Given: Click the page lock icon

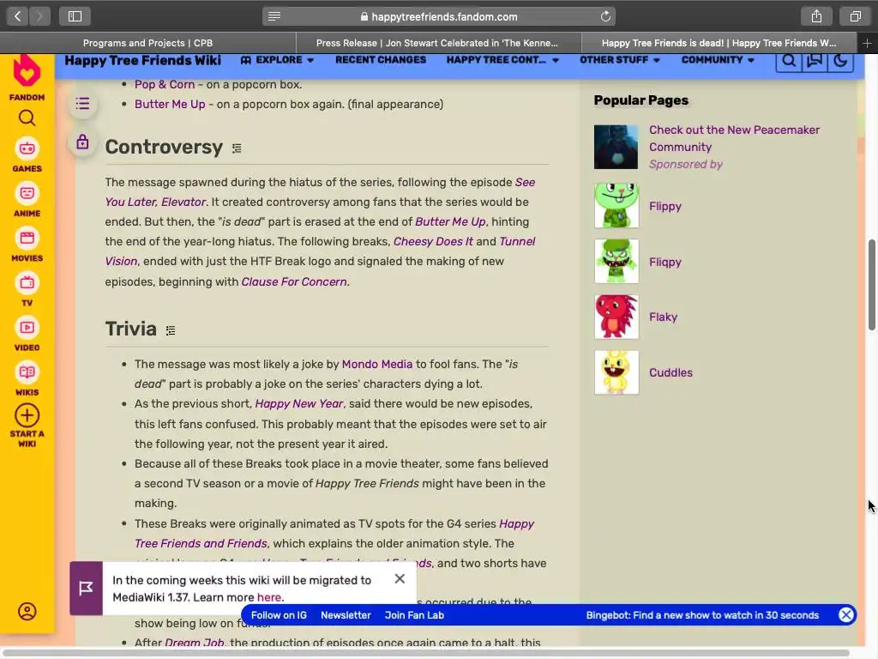Looking at the screenshot, I should tap(82, 142).
